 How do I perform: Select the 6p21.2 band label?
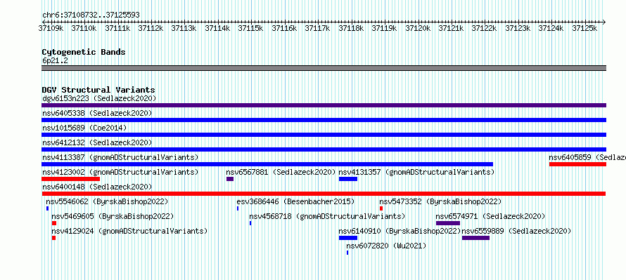point(55,60)
